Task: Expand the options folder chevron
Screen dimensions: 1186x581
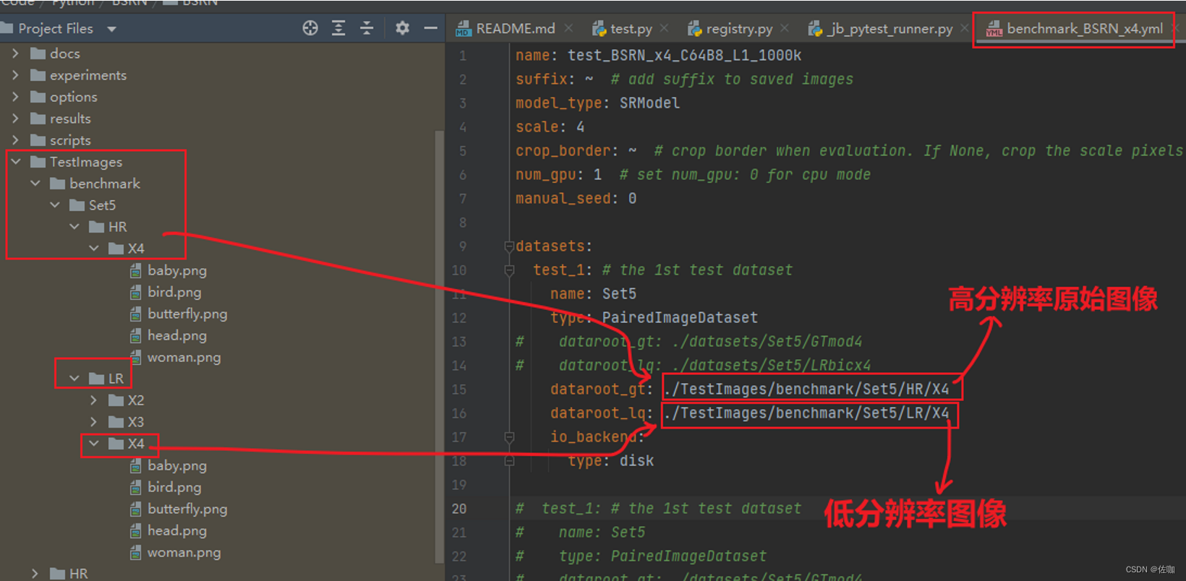Action: [15, 97]
